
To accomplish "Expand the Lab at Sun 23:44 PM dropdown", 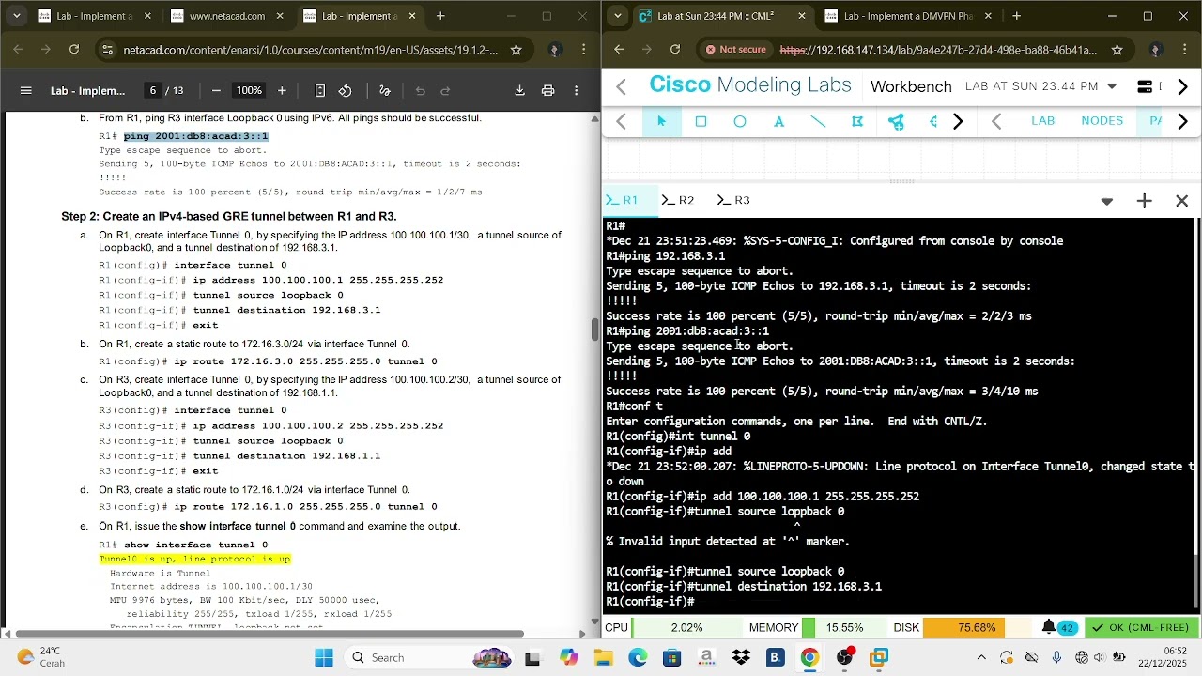I will [1112, 86].
